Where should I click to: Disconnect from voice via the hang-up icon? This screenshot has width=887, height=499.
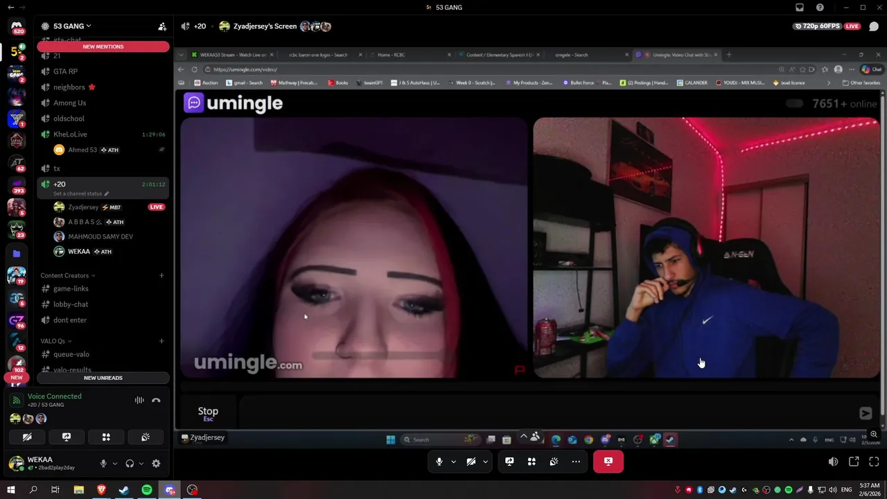[156, 400]
